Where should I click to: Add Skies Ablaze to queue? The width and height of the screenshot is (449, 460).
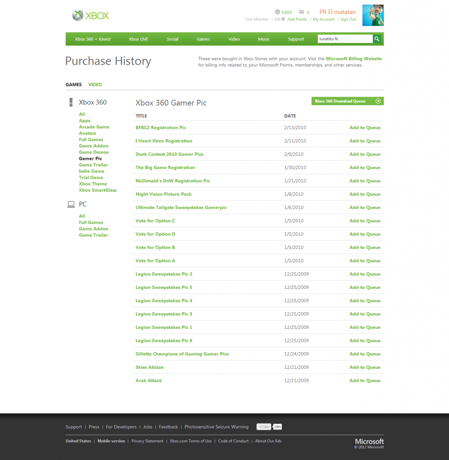click(x=365, y=367)
